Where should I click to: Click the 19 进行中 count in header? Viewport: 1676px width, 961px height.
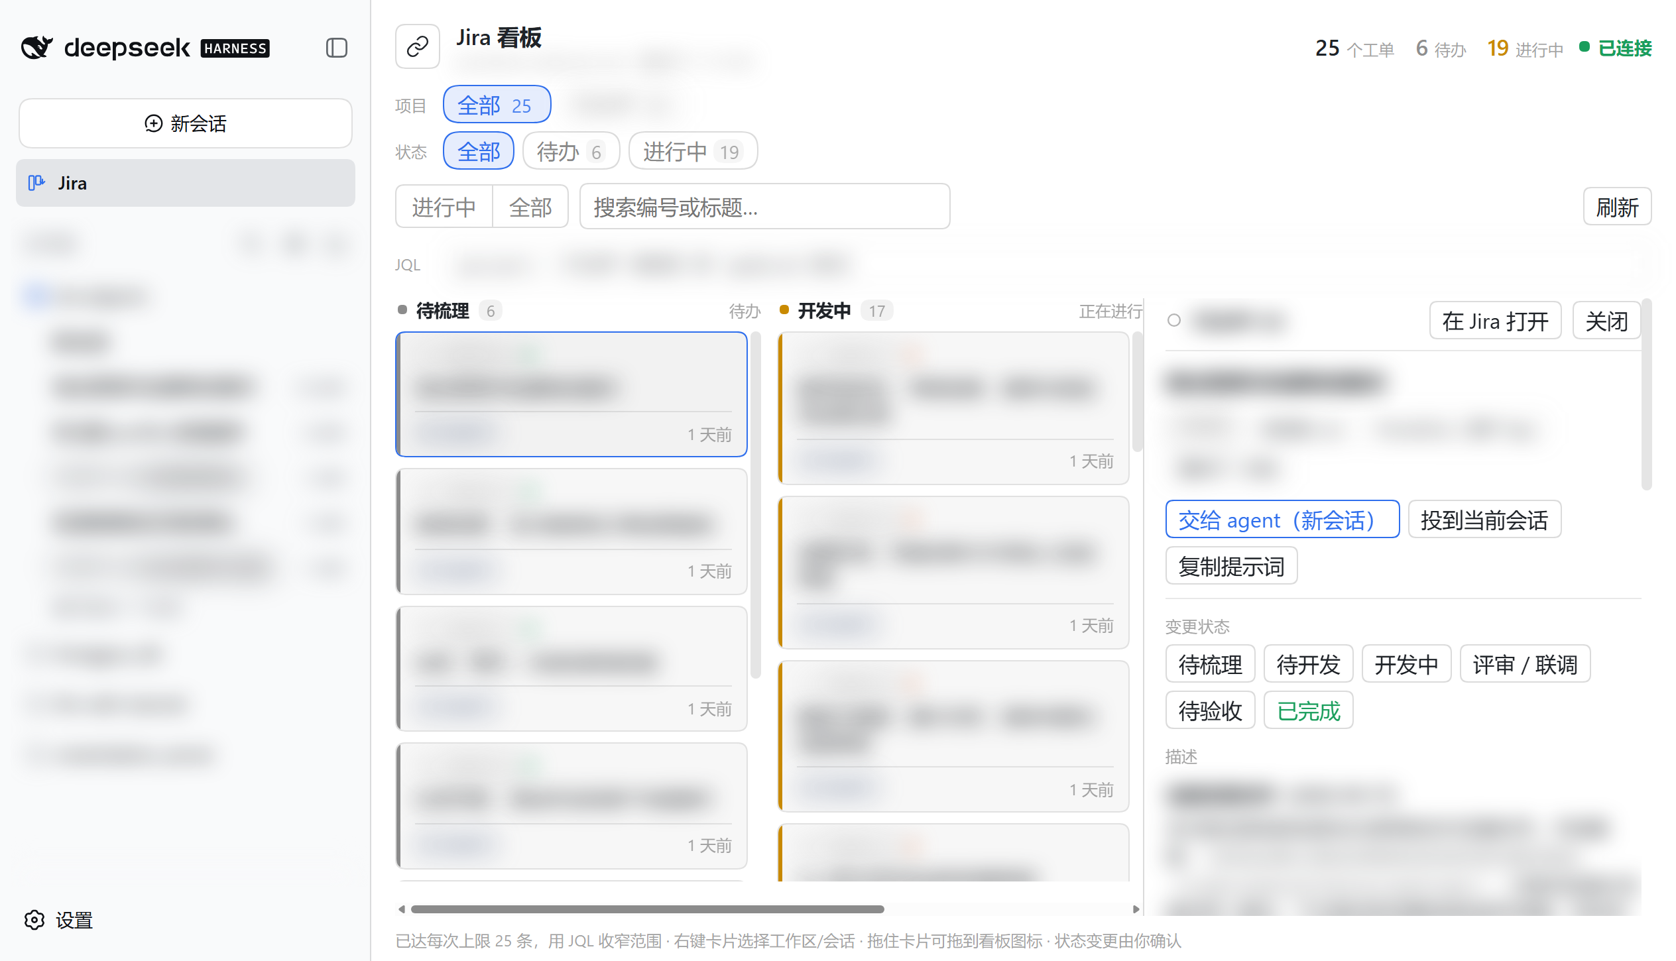(1525, 48)
